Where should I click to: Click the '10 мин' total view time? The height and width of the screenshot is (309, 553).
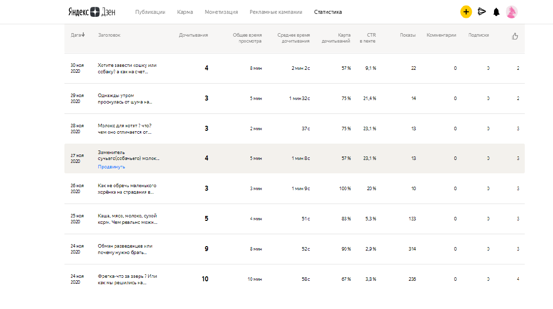point(255,279)
